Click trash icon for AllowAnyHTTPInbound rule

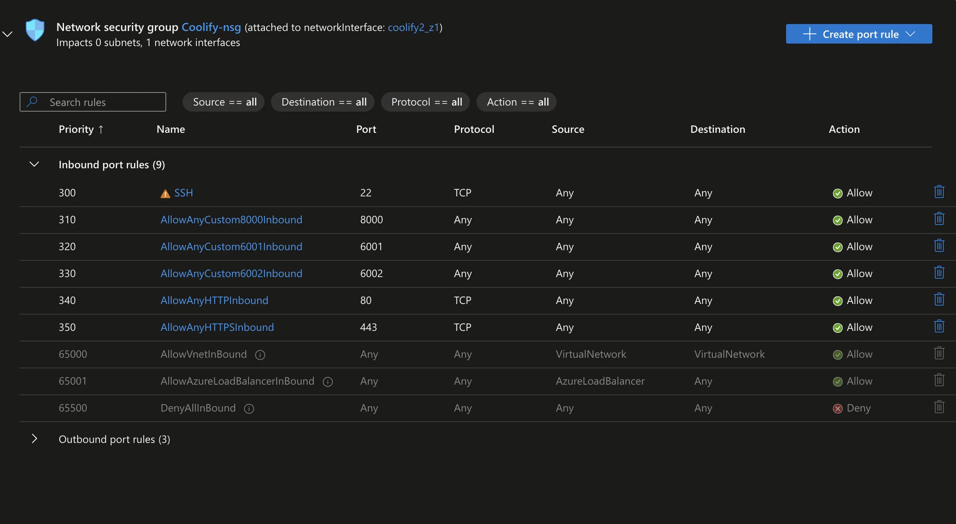pyautogui.click(x=939, y=299)
